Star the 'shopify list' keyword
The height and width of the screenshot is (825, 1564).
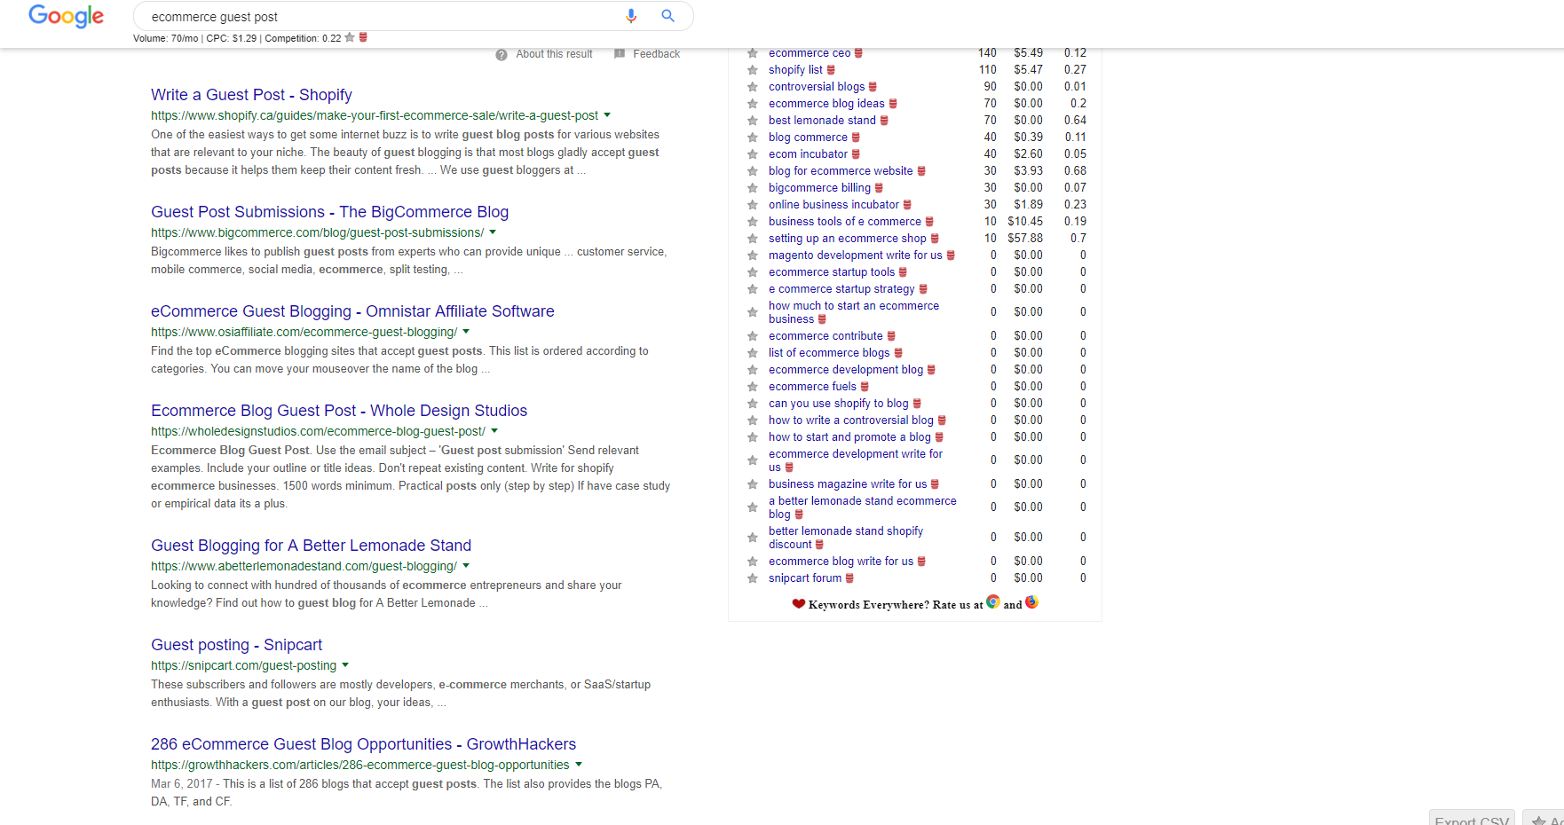pyautogui.click(x=753, y=70)
